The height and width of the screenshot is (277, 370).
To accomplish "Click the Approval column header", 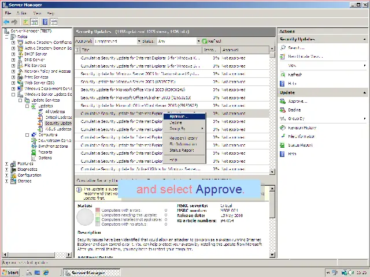I will (x=245, y=50).
